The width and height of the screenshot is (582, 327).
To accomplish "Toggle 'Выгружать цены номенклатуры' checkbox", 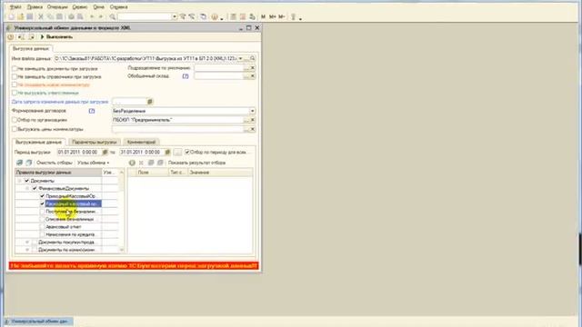I will click(15, 129).
